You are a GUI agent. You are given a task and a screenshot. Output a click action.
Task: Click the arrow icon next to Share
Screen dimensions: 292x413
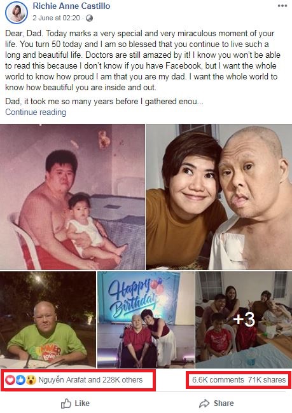[204, 403]
